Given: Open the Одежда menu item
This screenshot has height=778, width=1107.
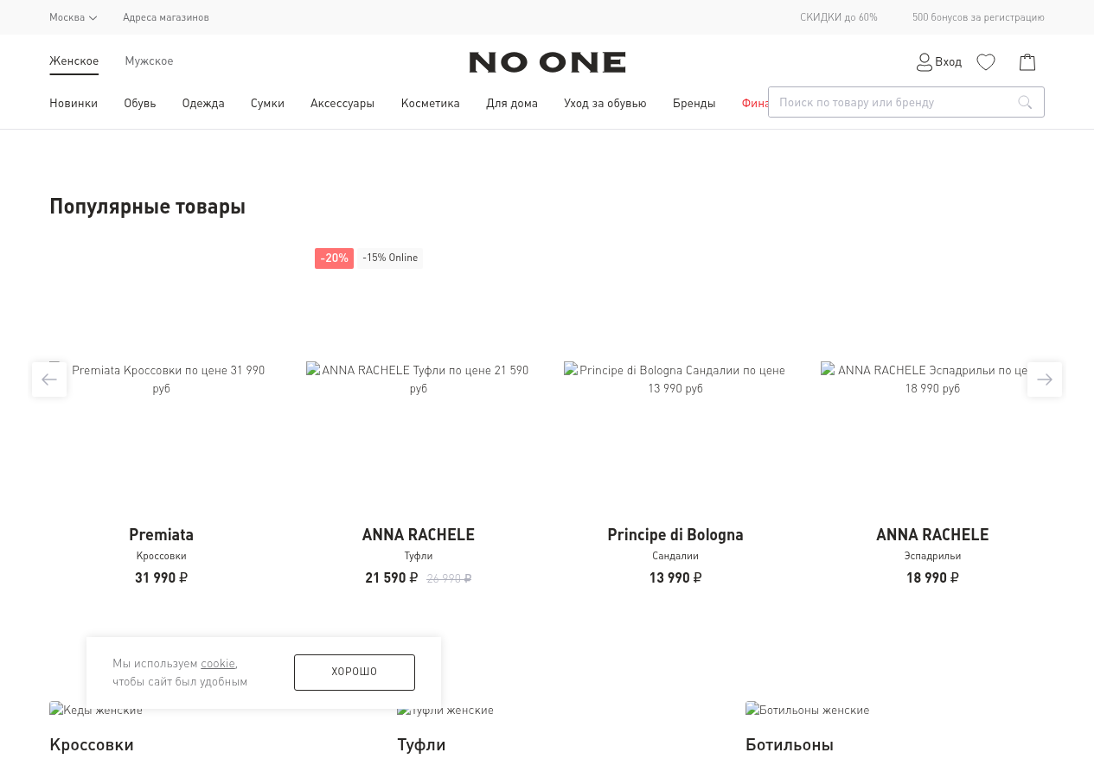Looking at the screenshot, I should click(203, 103).
